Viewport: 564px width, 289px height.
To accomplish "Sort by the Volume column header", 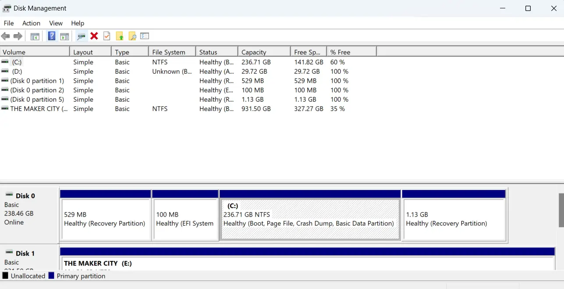I will click(x=35, y=52).
